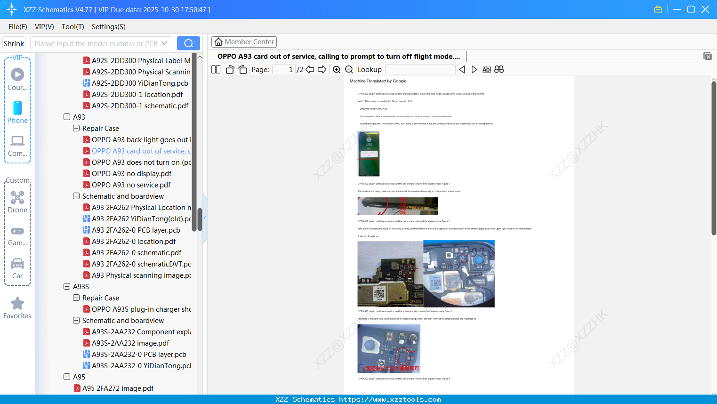Collapse Schematic and boardview under A93

76,196
